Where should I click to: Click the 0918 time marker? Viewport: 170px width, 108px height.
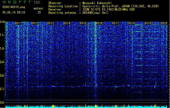click(132, 23)
